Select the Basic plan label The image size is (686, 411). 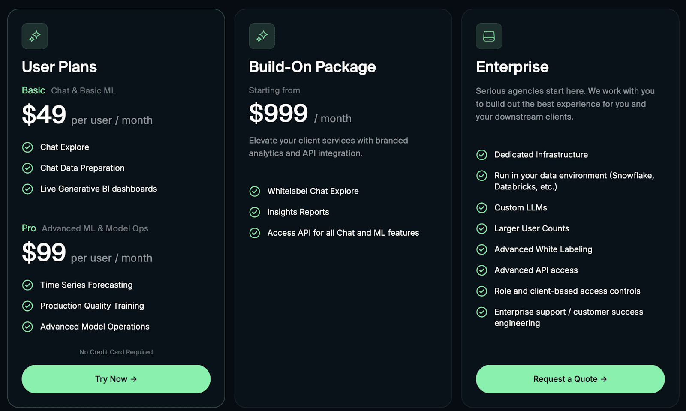33,90
